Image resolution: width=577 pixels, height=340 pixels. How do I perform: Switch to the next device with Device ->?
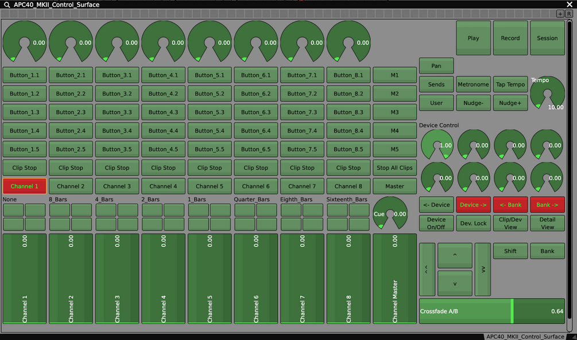coord(473,204)
